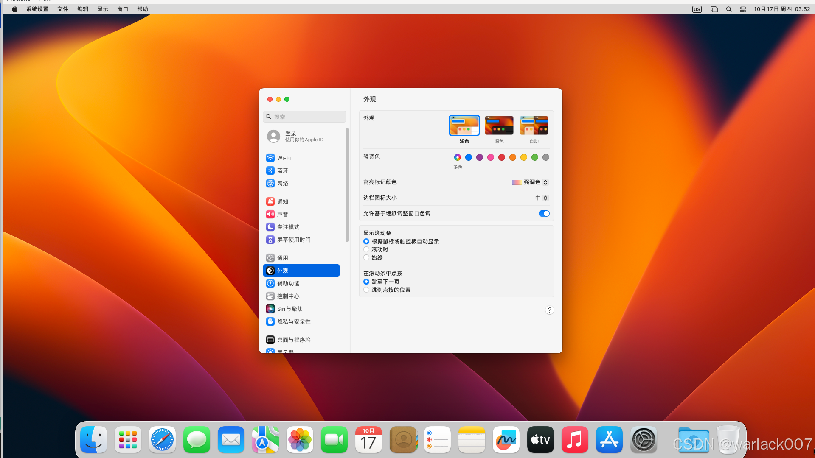Open 边栏图标大小 dropdown

(x=542, y=198)
